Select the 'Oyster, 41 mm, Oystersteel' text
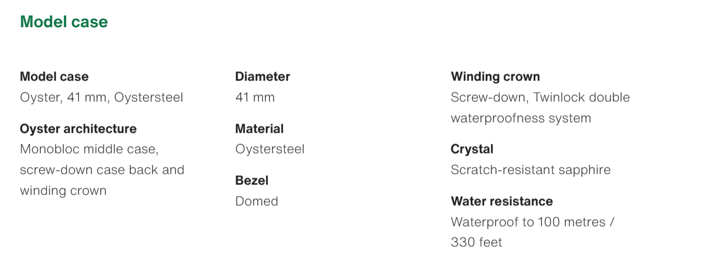 click(x=101, y=98)
